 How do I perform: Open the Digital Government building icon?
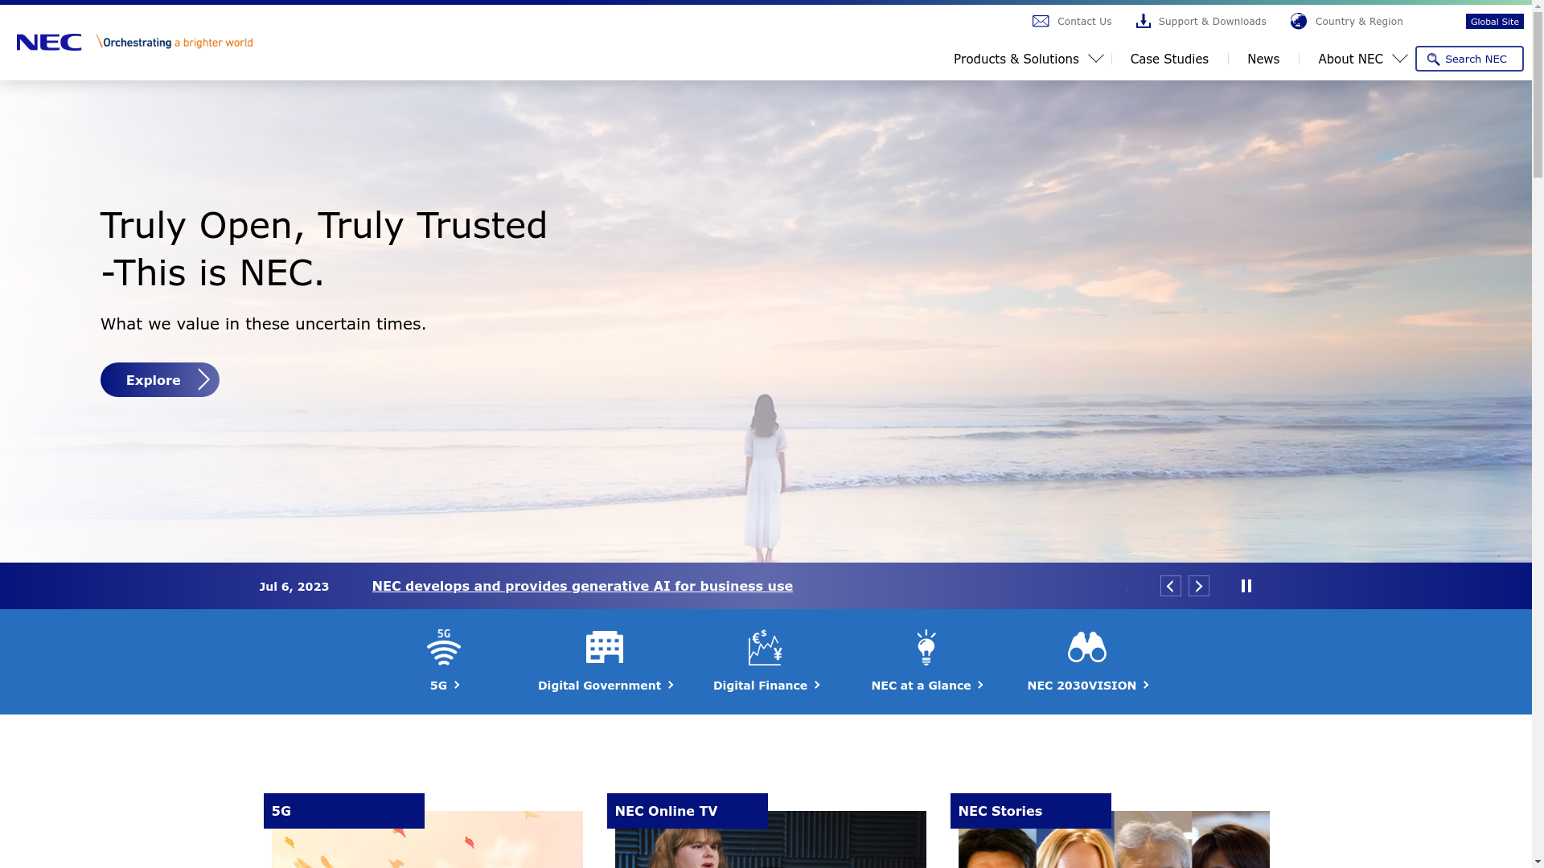(604, 647)
